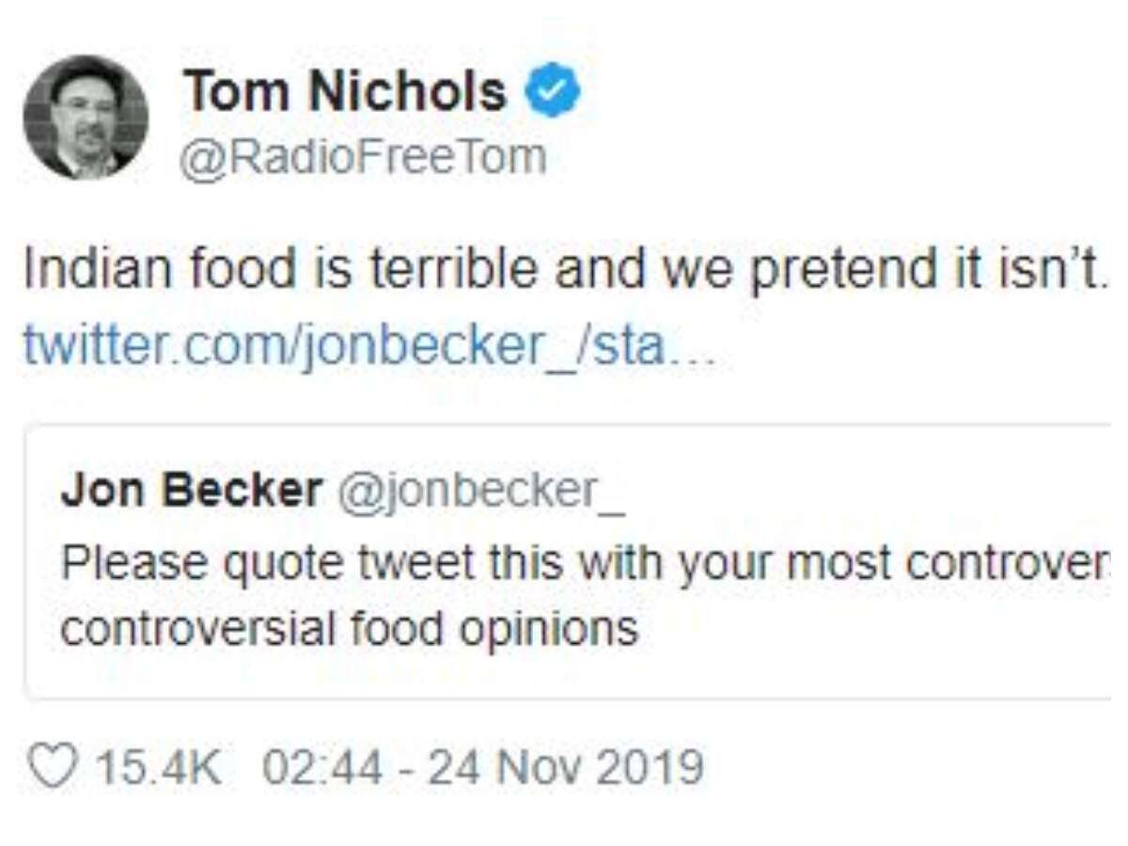Click the Jon Becker name in quoted tweet
1128x846 pixels.
192,491
